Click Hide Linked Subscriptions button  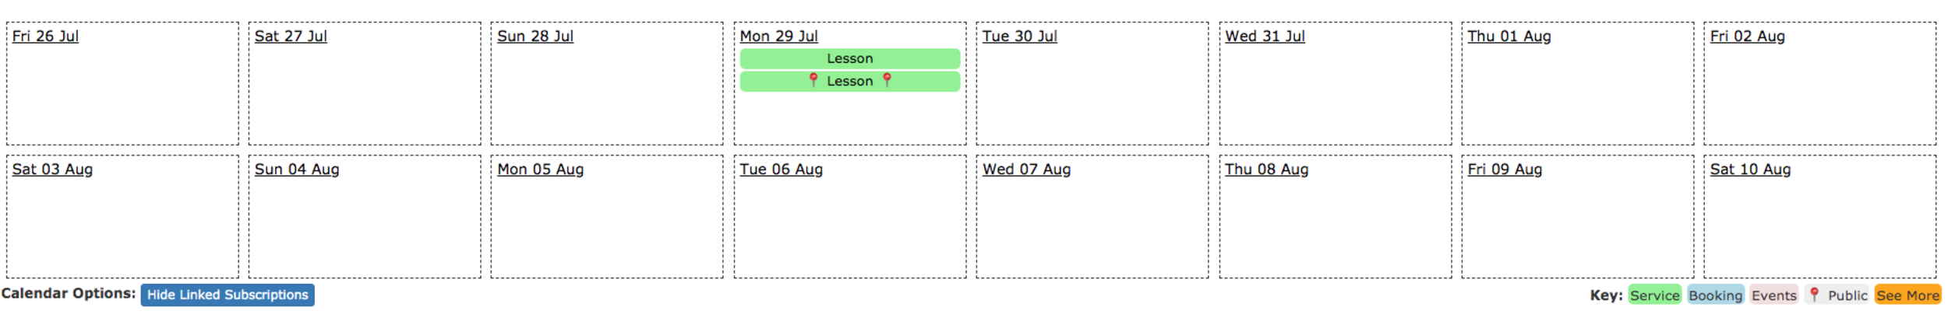tap(228, 295)
